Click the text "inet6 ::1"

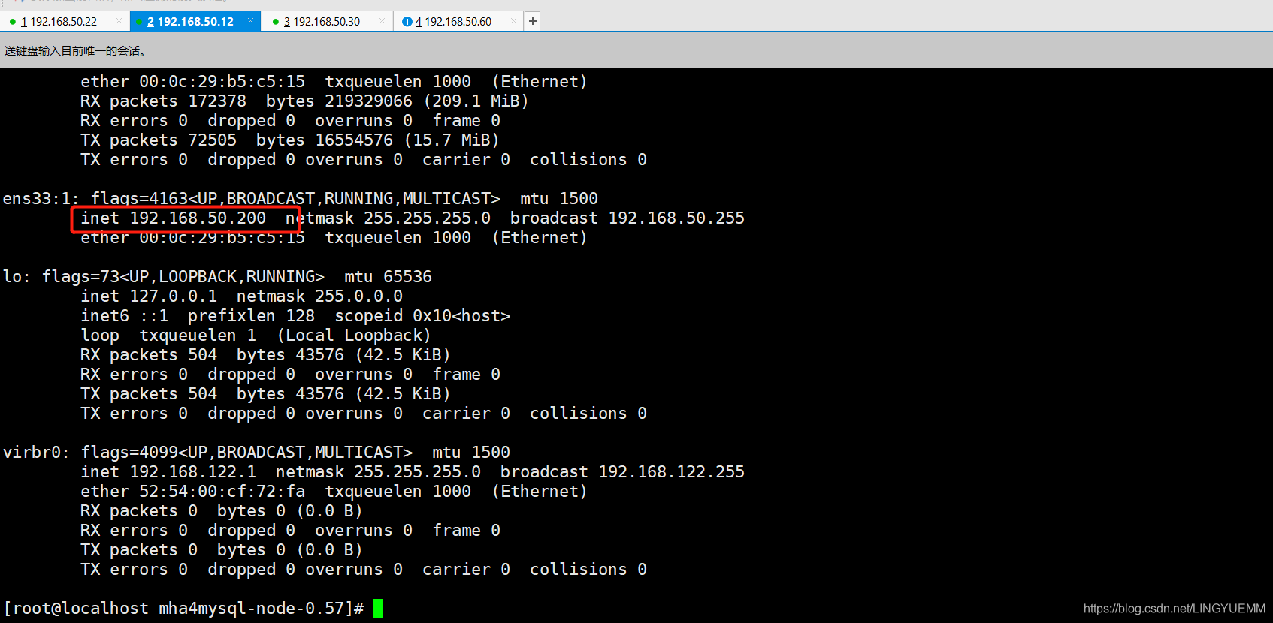coord(125,316)
